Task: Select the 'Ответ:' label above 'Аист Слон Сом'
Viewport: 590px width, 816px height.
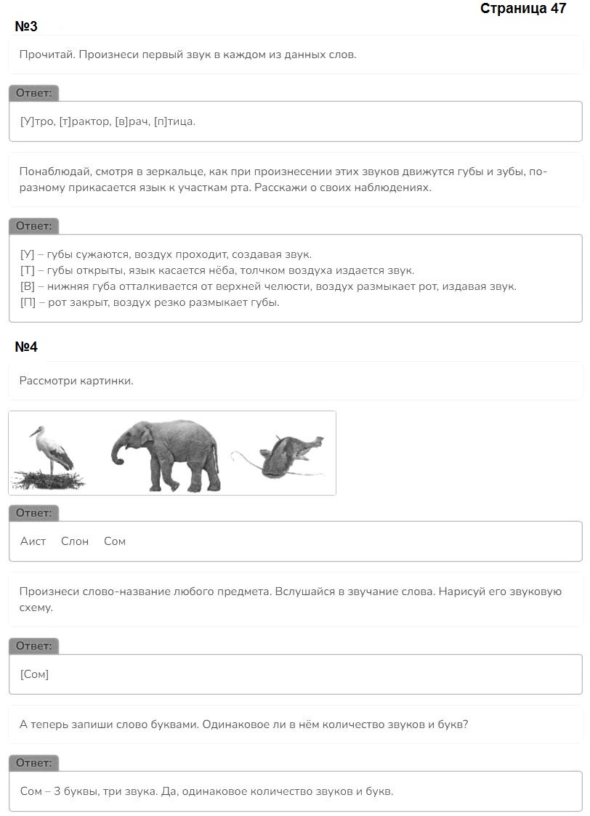Action: [34, 513]
